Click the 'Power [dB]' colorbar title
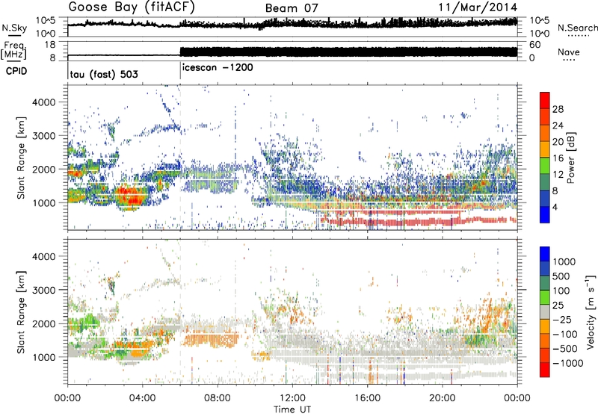Viewport: 598px width, 414px height. [570, 158]
